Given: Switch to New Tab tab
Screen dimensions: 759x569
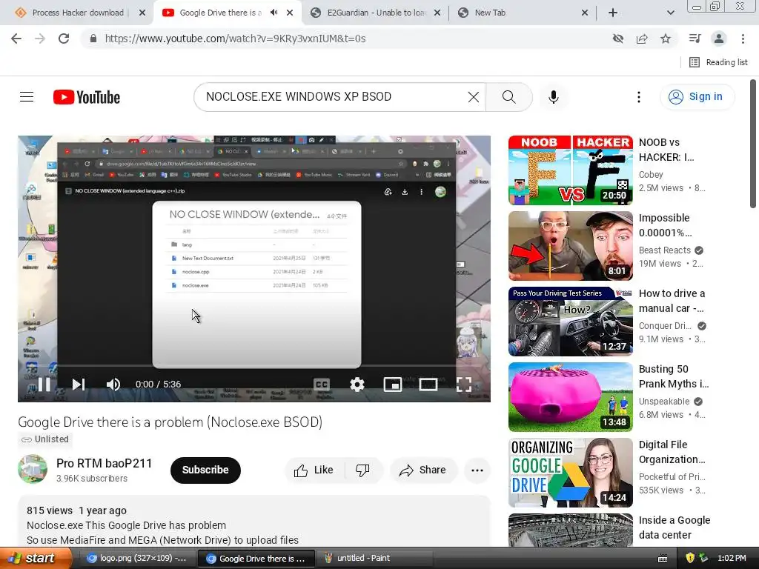Looking at the screenshot, I should (x=523, y=13).
